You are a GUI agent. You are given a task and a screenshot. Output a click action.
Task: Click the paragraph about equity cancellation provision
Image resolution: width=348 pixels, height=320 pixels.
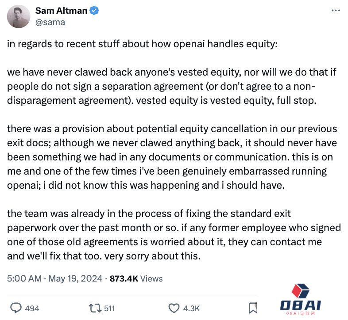pyautogui.click(x=172, y=157)
